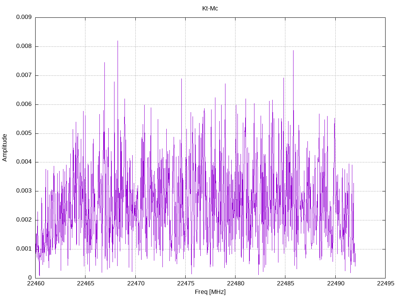Click x-axis tick label 22480

(x=236, y=283)
